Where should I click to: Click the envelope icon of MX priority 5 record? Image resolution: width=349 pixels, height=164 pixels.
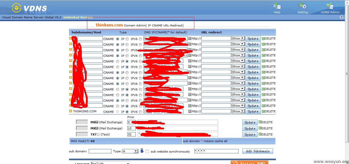point(97,122)
